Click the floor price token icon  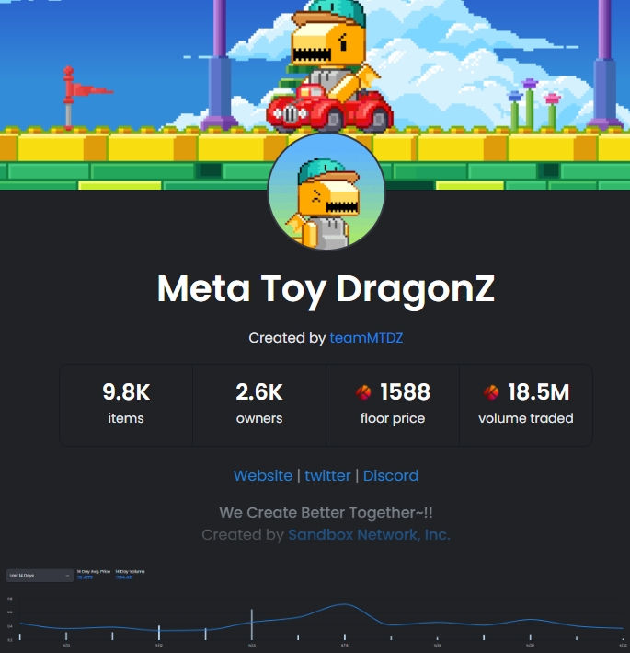point(364,393)
